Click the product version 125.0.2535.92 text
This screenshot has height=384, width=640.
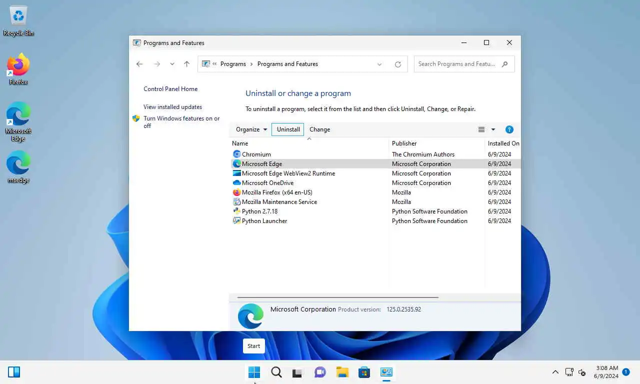403,309
